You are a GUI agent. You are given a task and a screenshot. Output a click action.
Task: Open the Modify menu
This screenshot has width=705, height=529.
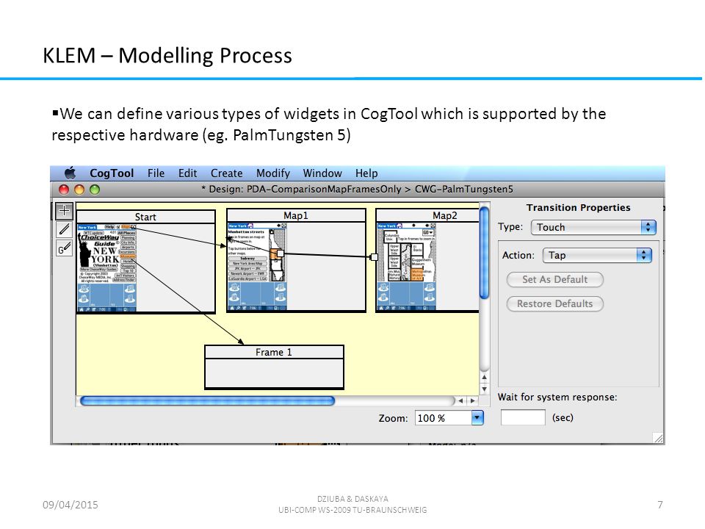point(273,173)
